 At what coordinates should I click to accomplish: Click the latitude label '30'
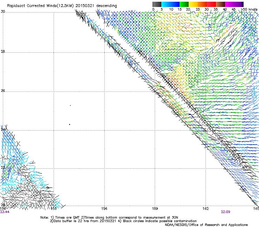[x=3, y=12]
